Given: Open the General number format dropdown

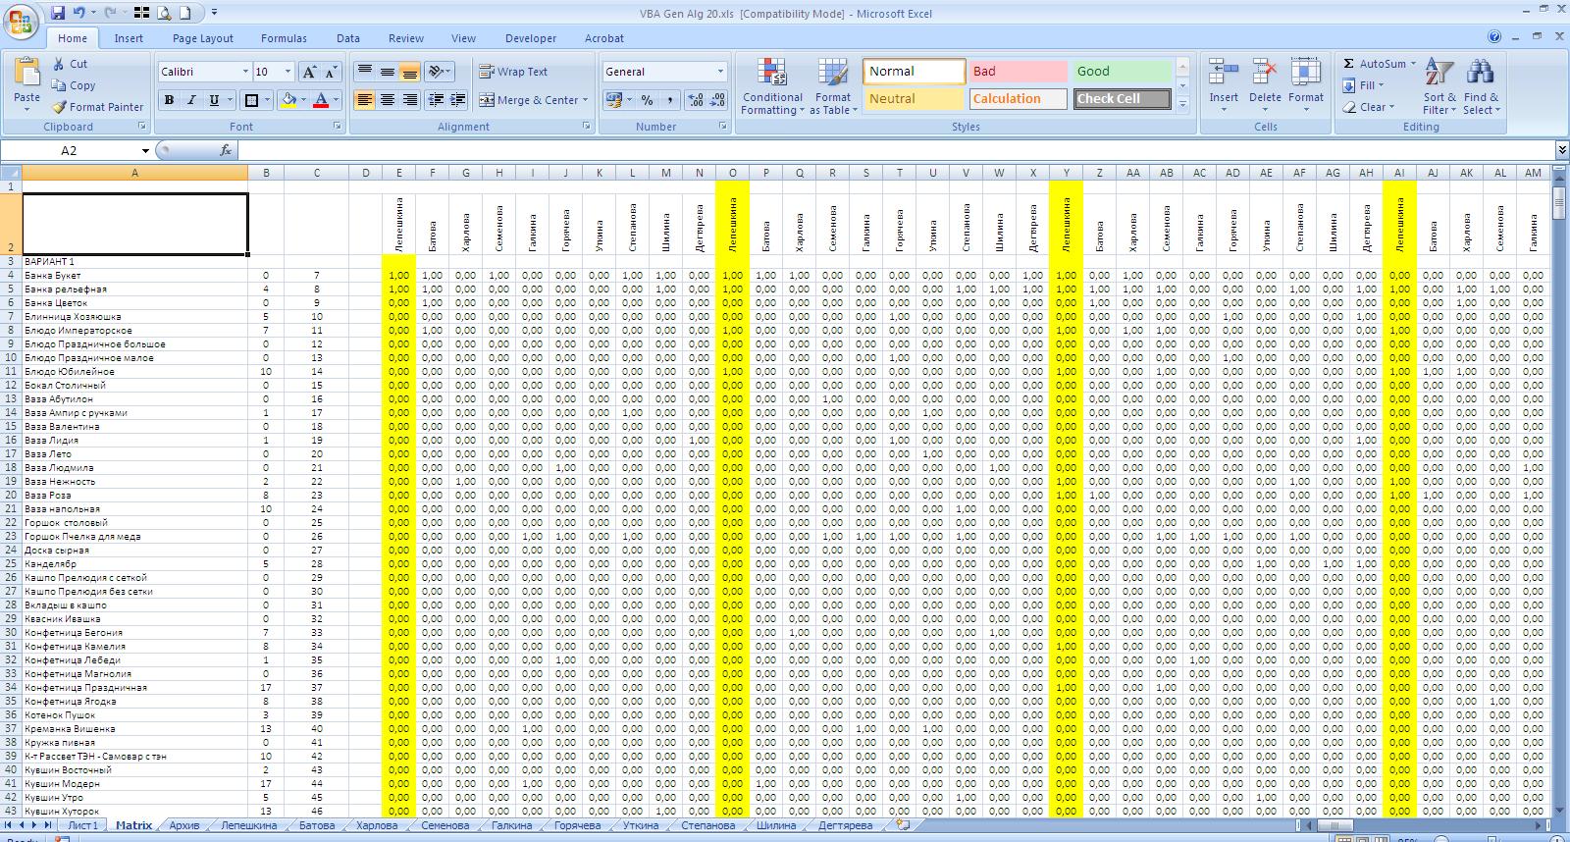Looking at the screenshot, I should coord(720,72).
